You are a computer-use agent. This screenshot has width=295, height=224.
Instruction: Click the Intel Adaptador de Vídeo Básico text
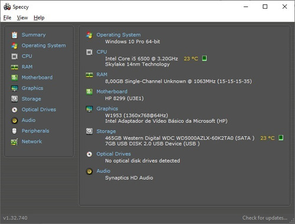coord(166,121)
